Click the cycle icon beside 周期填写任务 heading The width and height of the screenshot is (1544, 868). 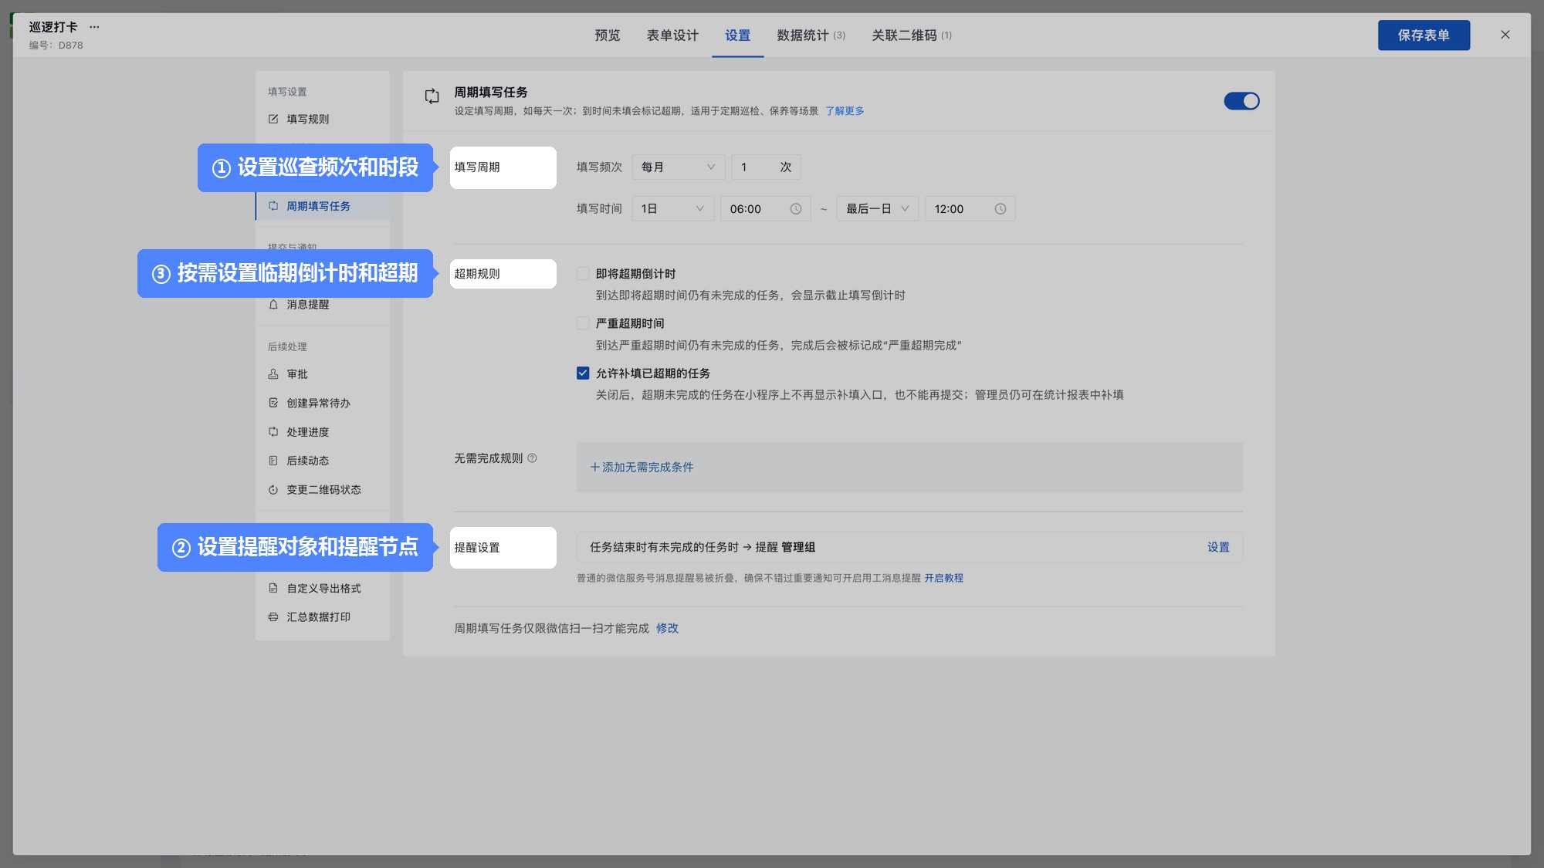(432, 96)
